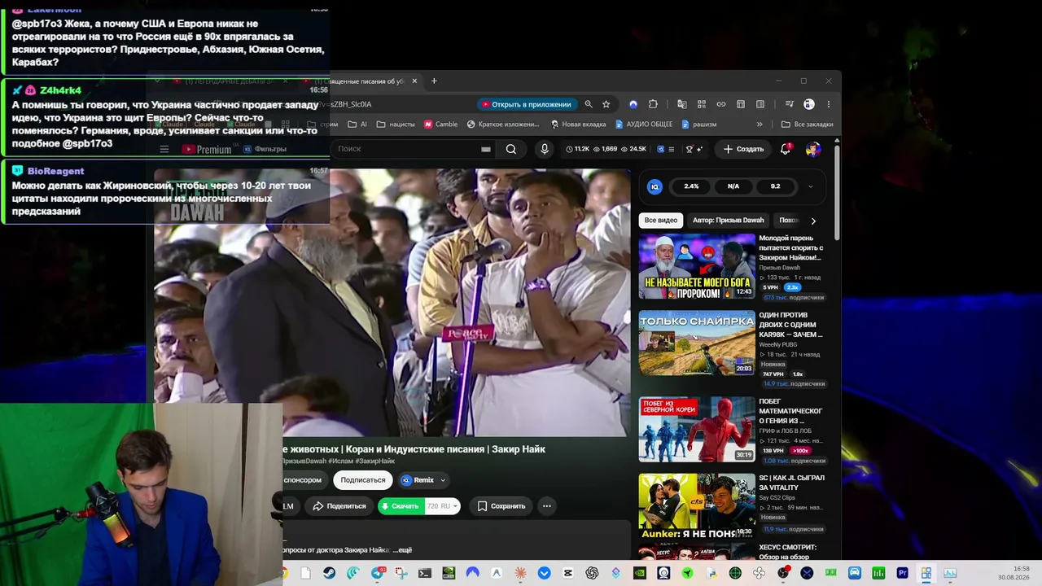Open Steam from the taskbar
Viewport: 1042px width, 586px height.
(329, 573)
